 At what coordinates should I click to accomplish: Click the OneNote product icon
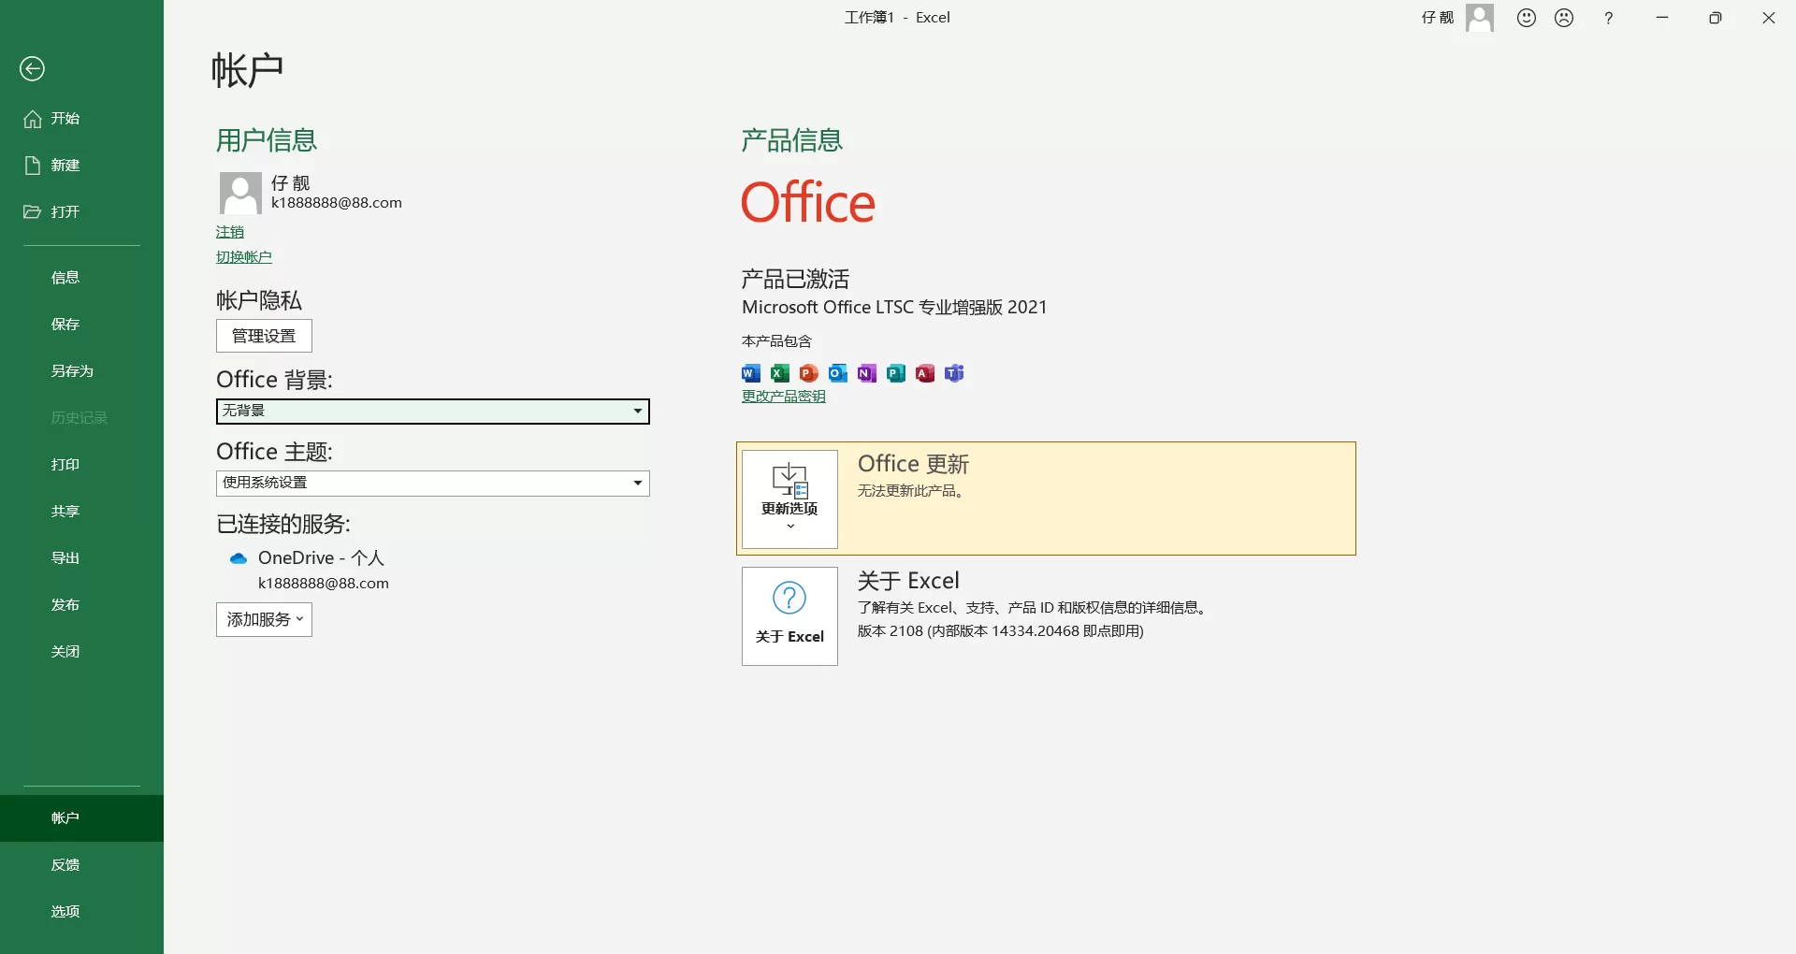[x=866, y=373]
